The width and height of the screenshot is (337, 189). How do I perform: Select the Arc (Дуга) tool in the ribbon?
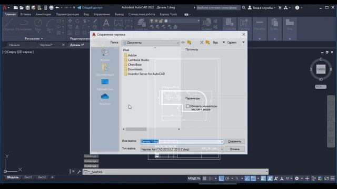[50, 25]
